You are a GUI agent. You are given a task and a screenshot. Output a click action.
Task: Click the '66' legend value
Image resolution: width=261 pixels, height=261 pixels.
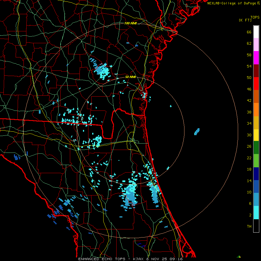click(x=249, y=32)
